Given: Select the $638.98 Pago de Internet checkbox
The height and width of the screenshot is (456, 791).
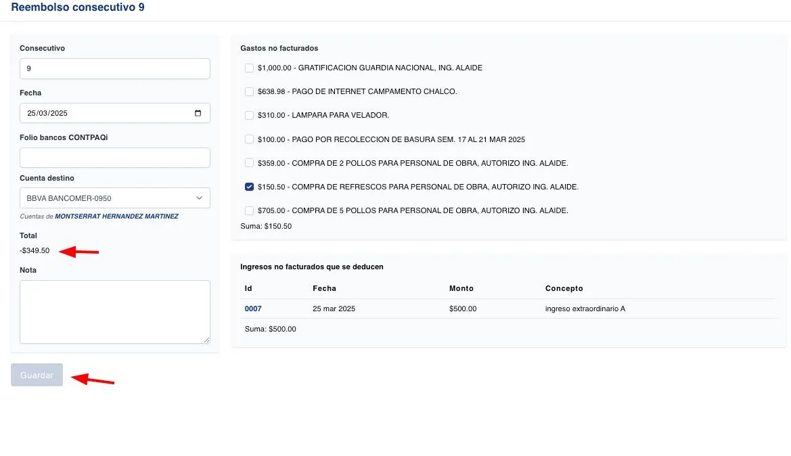Looking at the screenshot, I should coord(250,91).
